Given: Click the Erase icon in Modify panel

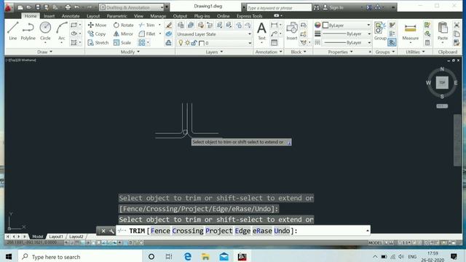Looking at the screenshot, I should (x=168, y=25).
